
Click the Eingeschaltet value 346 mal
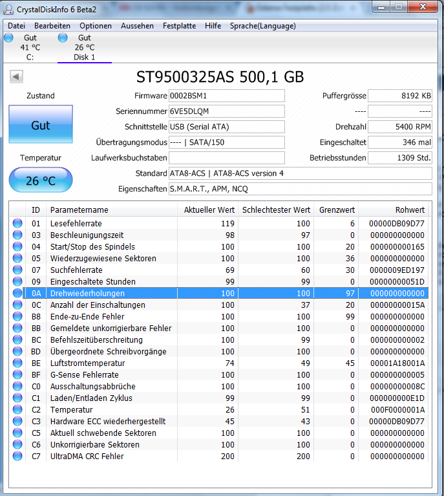point(400,142)
